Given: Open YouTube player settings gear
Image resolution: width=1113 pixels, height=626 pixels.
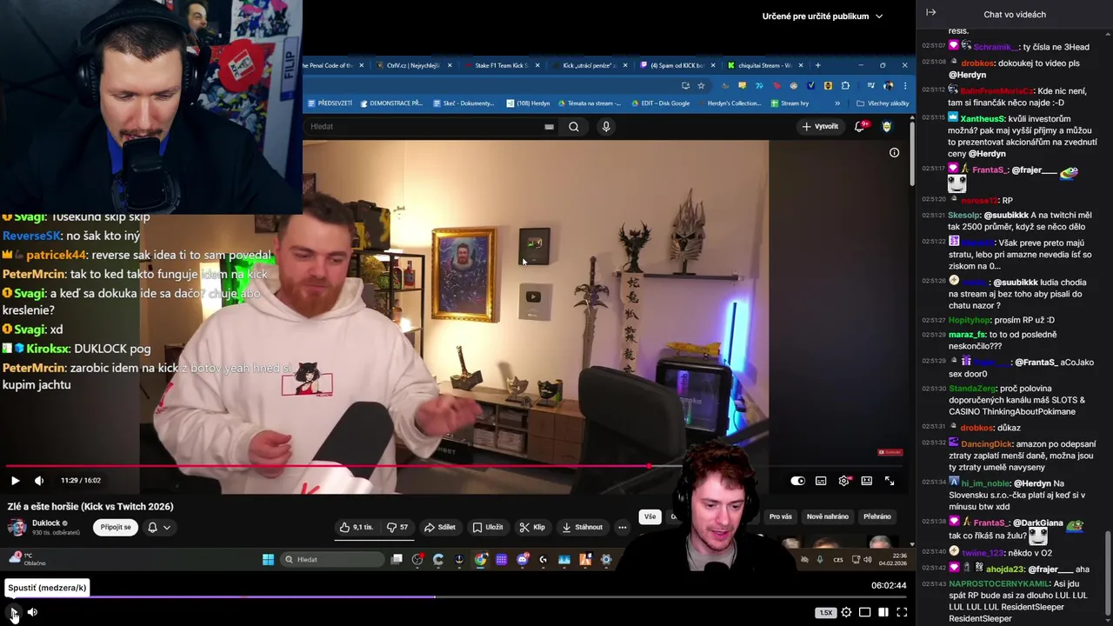Looking at the screenshot, I should [843, 481].
